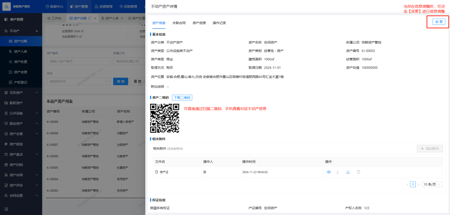Click the 变更 button

tap(439, 22)
